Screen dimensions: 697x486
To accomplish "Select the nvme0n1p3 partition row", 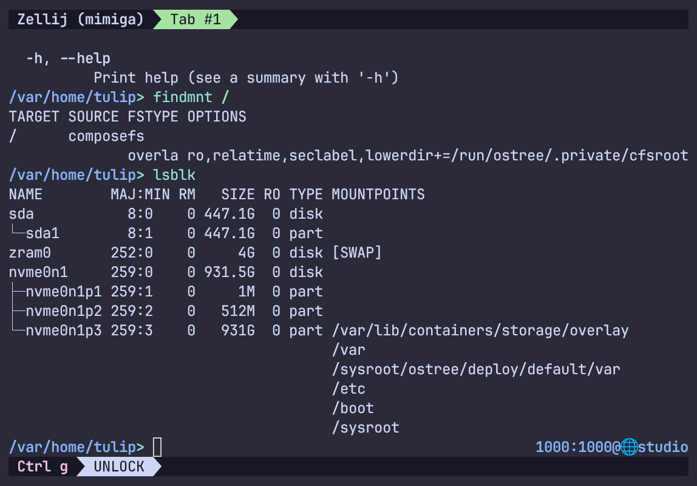I will (63, 330).
